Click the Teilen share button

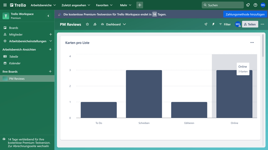pyautogui.click(x=250, y=24)
